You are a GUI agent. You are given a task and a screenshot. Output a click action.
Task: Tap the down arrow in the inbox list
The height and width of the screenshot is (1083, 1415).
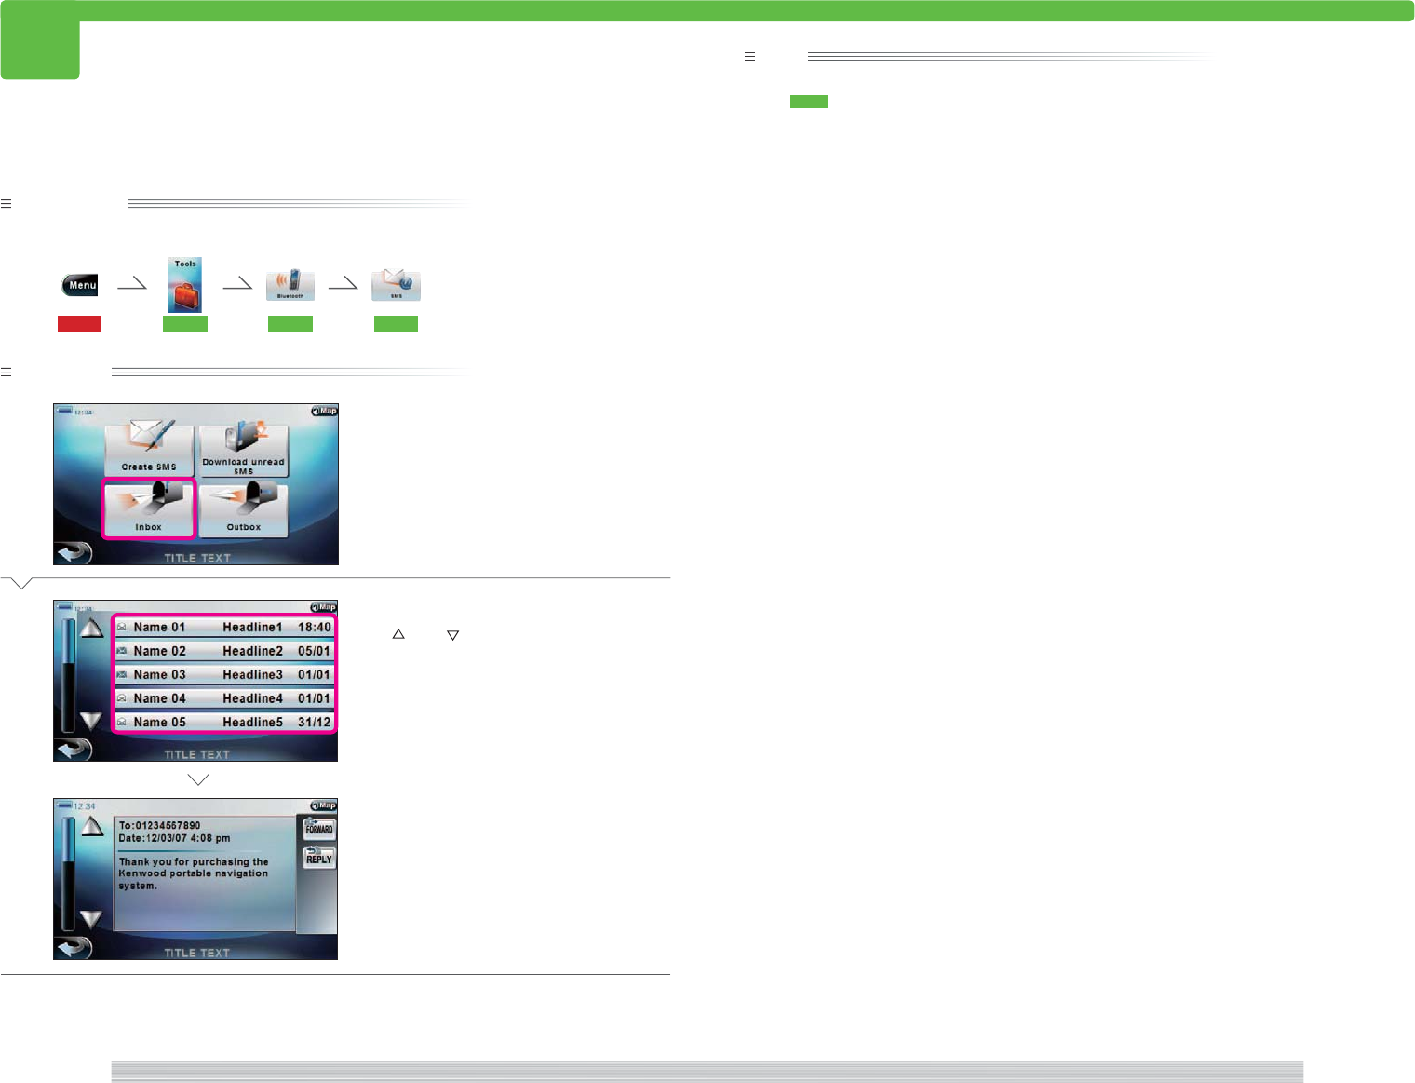(x=91, y=721)
